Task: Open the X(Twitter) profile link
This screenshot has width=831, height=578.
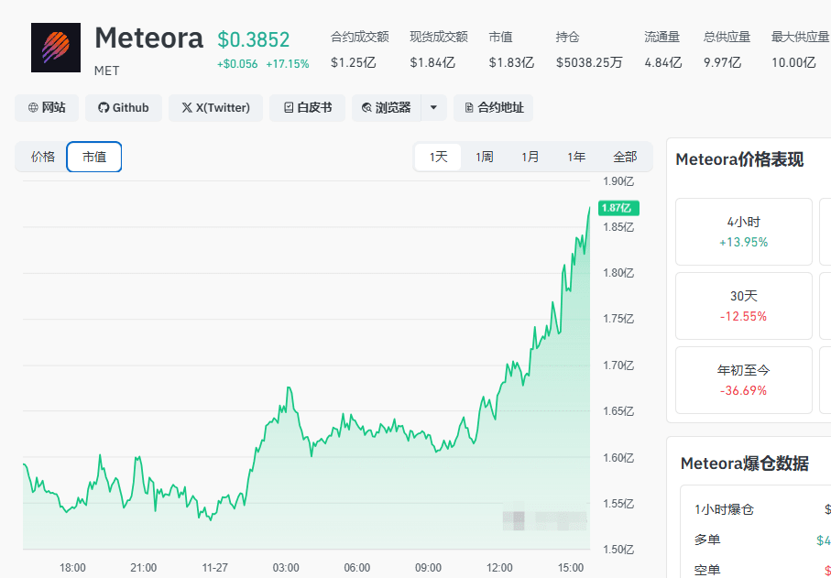Action: (215, 107)
